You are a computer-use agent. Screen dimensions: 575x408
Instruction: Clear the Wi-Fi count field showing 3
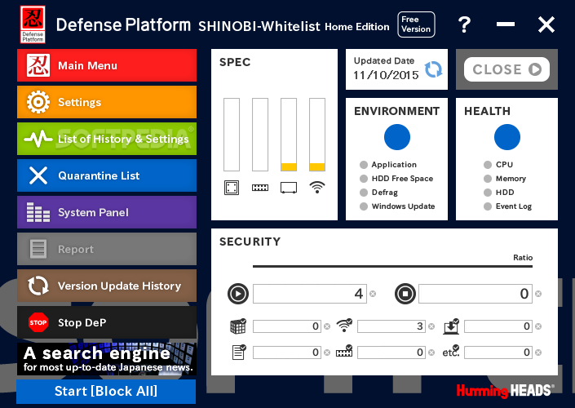click(431, 326)
